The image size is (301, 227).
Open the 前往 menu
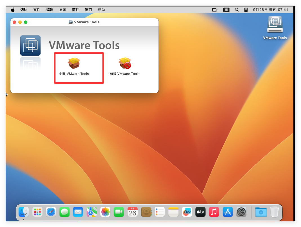tap(76, 10)
